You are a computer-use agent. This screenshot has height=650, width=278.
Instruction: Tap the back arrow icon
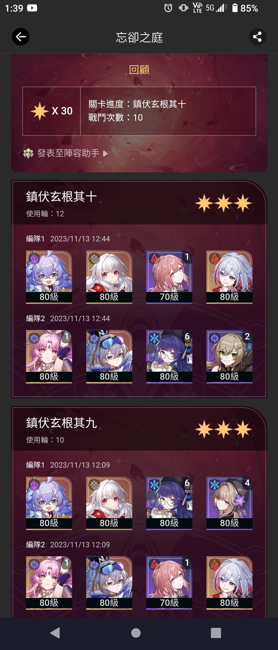[x=21, y=37]
